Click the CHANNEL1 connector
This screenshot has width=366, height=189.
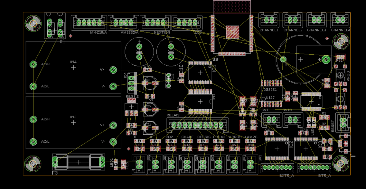click(x=269, y=20)
